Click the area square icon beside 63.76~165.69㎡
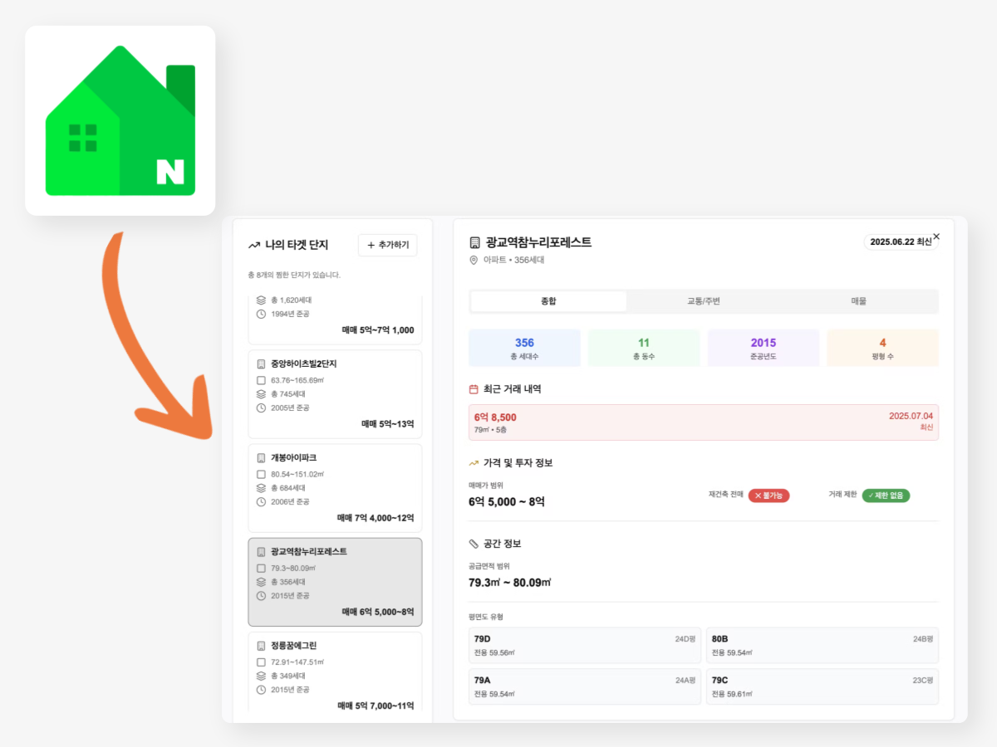 pyautogui.click(x=261, y=380)
